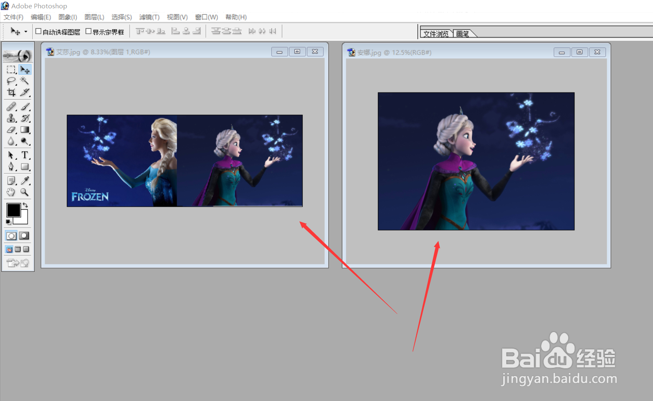
Task: Click the align vertical centers icon
Action: pyautogui.click(x=151, y=31)
